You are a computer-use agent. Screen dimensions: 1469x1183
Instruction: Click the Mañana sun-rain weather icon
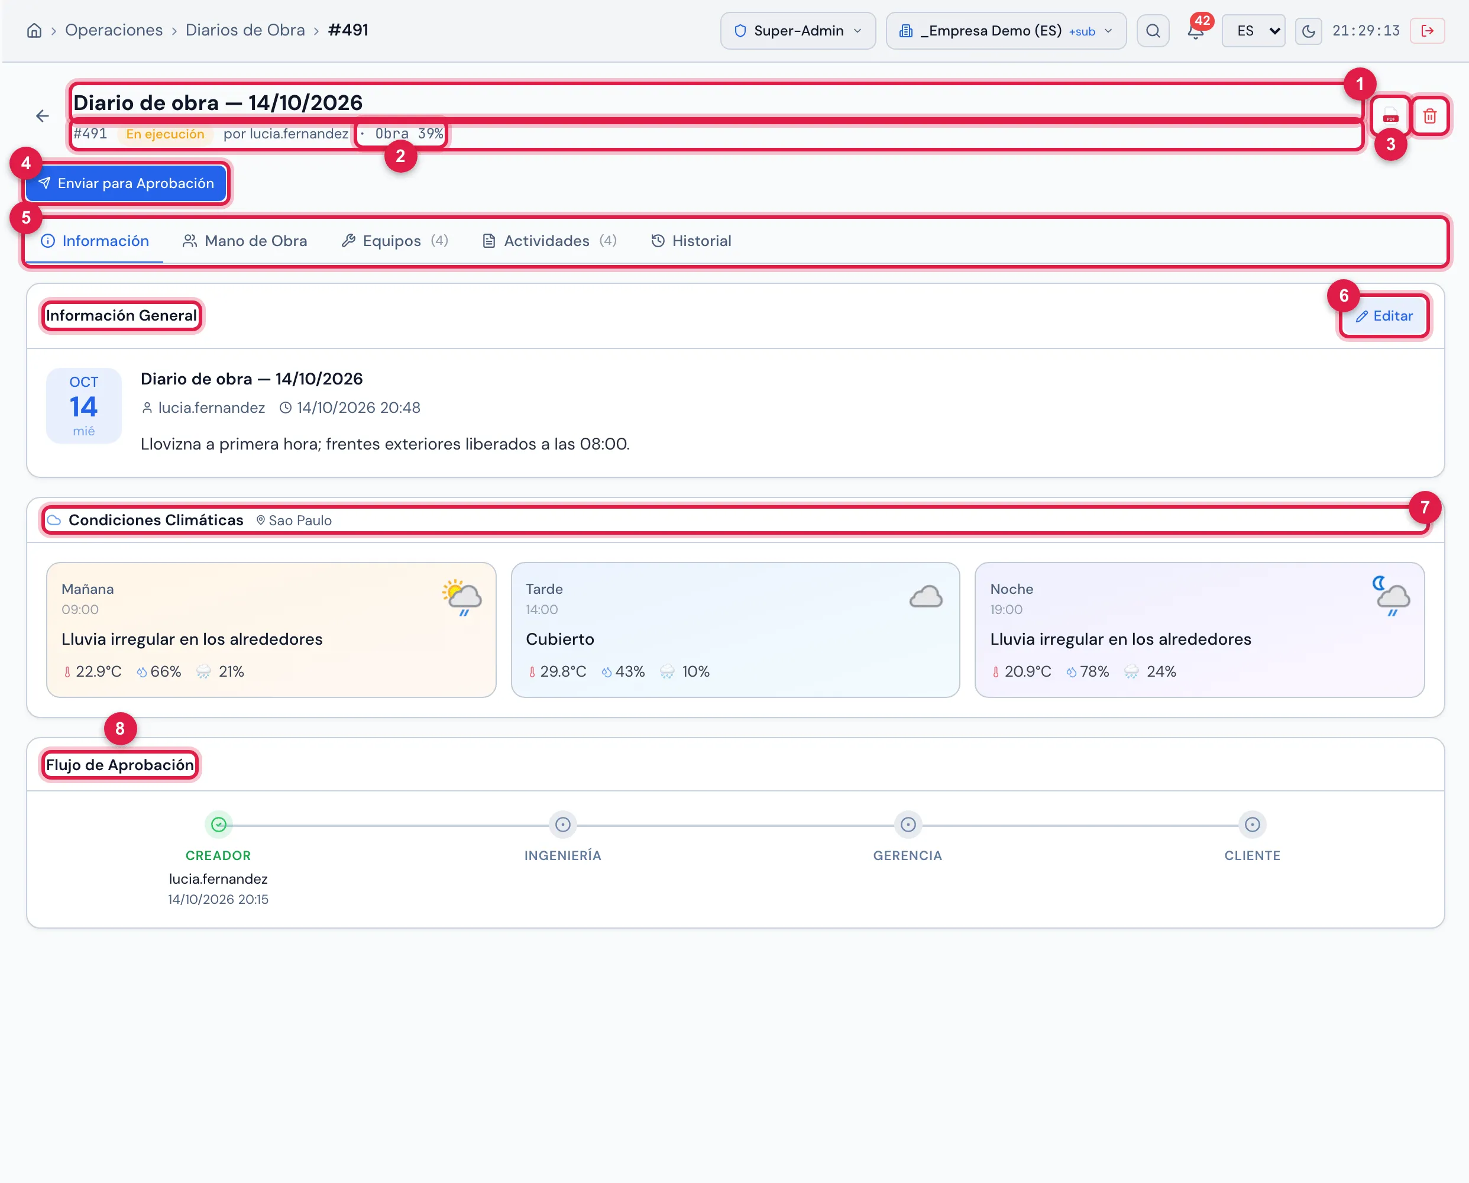point(462,597)
